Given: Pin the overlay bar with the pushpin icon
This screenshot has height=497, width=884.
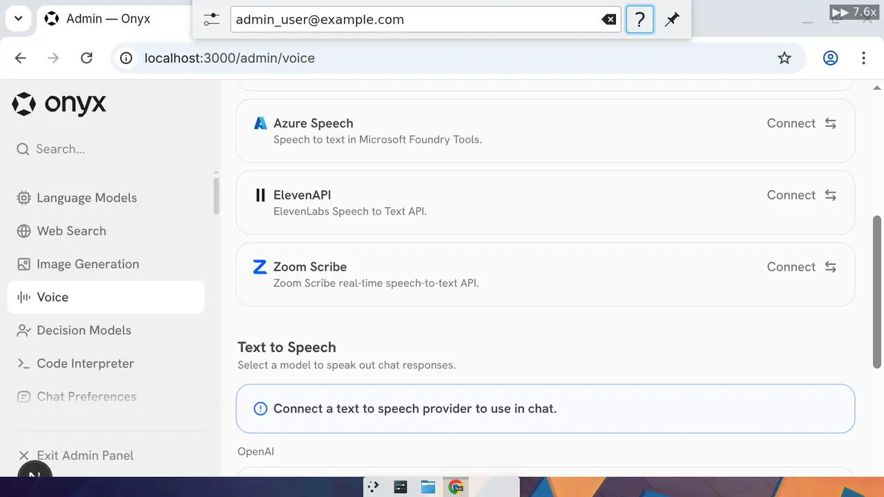Looking at the screenshot, I should click(672, 19).
